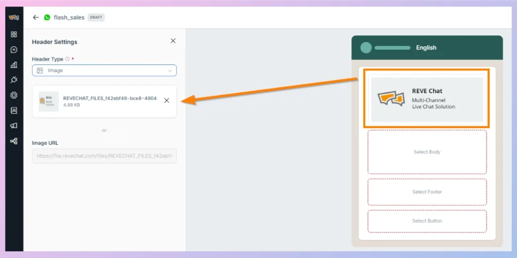Screen dimensions: 517x258
Task: Go back using the left arrow
Action: (36, 18)
